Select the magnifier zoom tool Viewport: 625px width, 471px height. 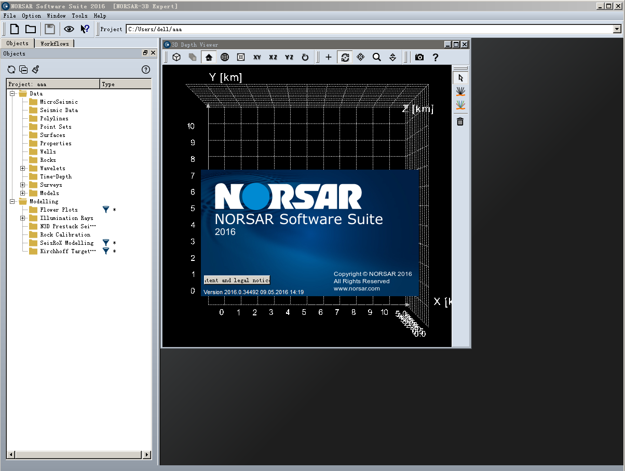(x=377, y=57)
